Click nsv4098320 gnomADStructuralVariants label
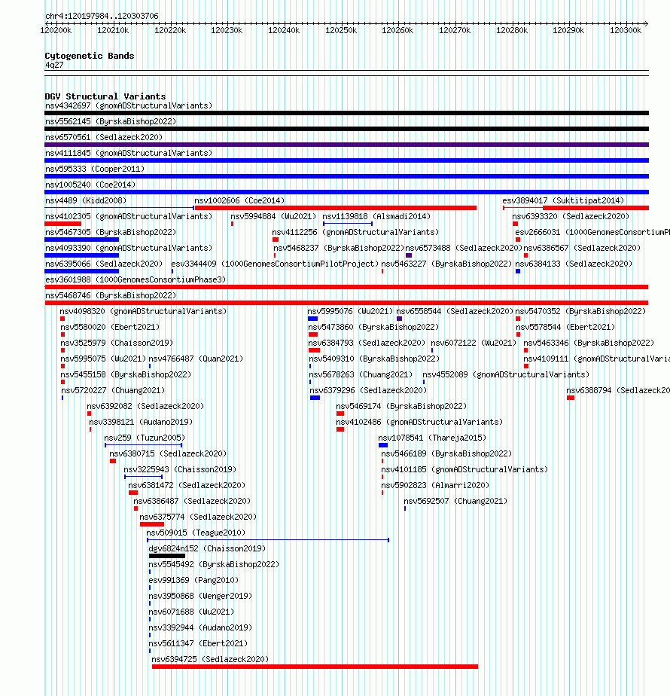This screenshot has height=696, width=670. [x=143, y=312]
